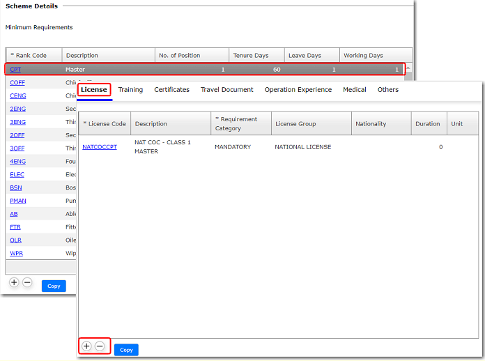485x361 pixels.
Task: Sort by the License Group column header
Action: click(295, 124)
